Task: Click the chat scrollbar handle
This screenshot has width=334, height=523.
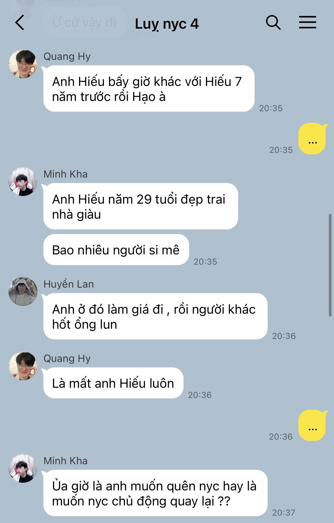Action: (x=330, y=265)
